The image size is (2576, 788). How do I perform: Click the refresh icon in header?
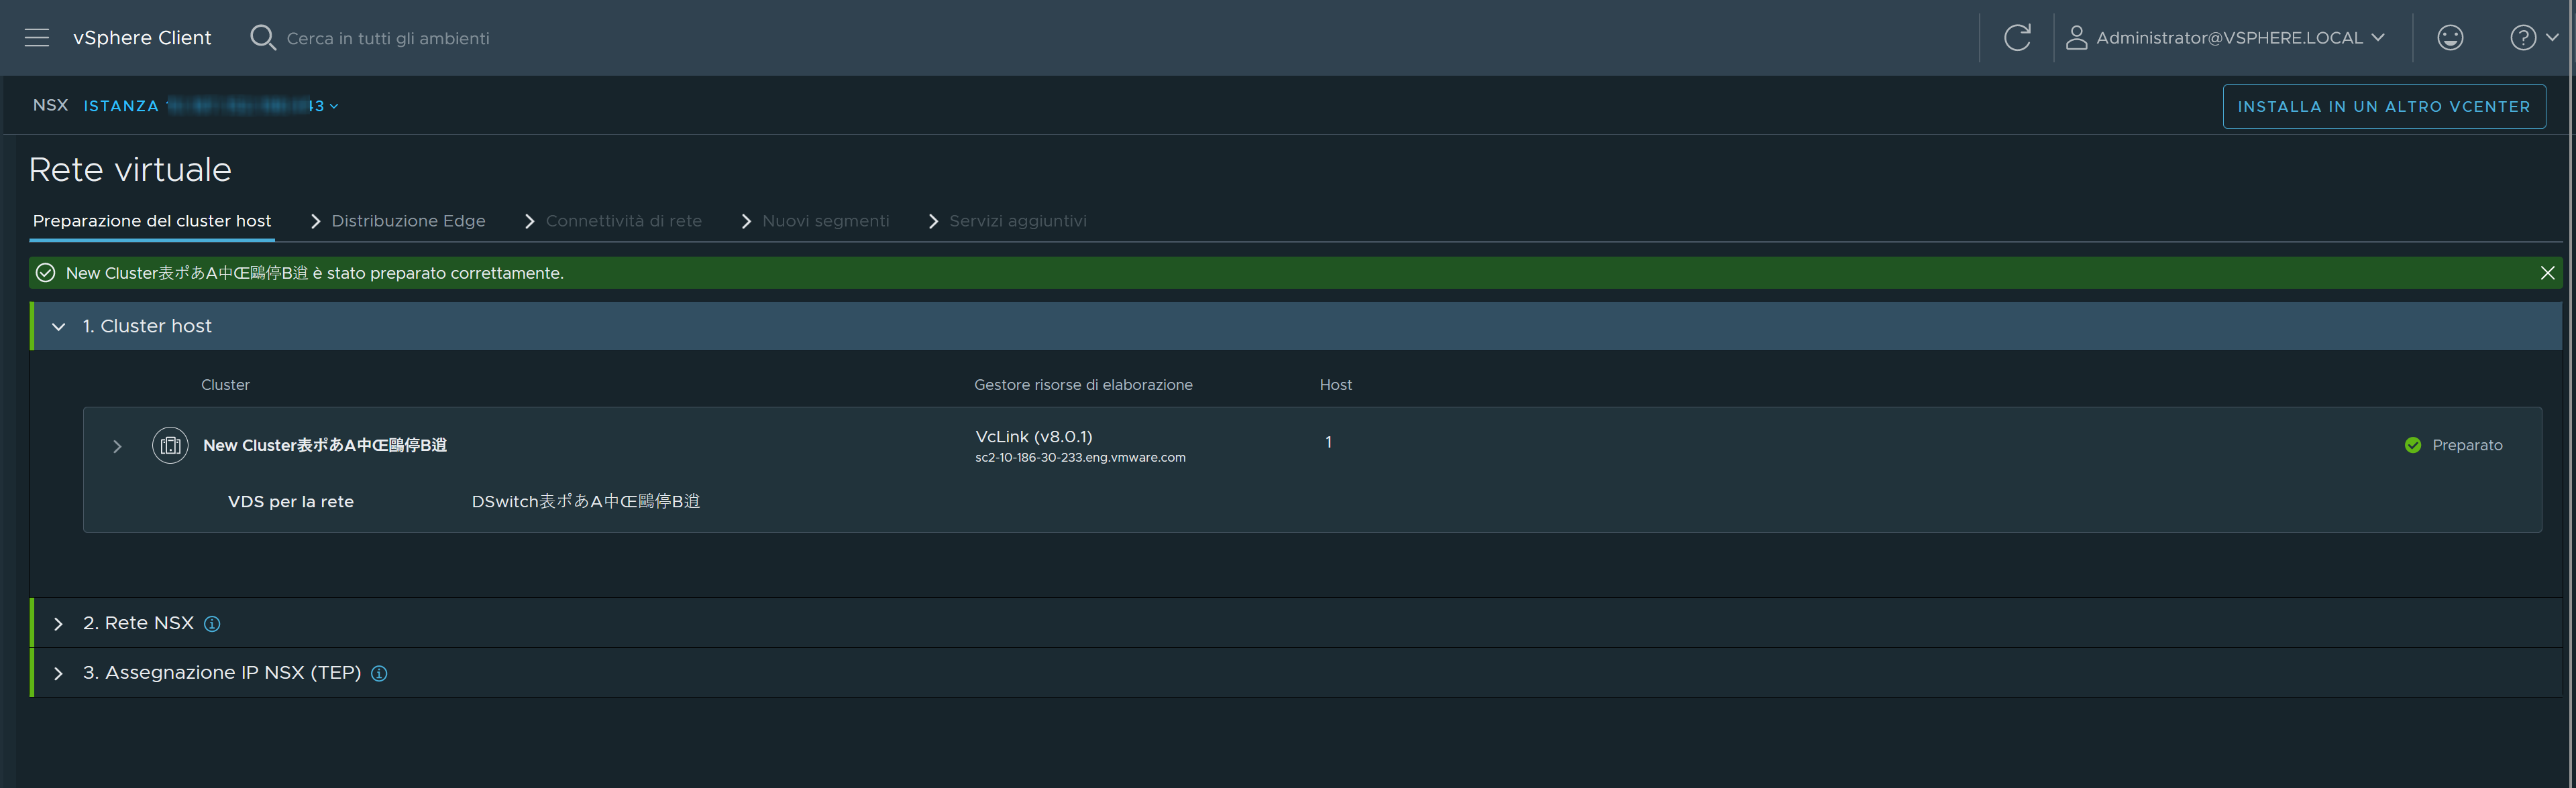(x=2017, y=38)
